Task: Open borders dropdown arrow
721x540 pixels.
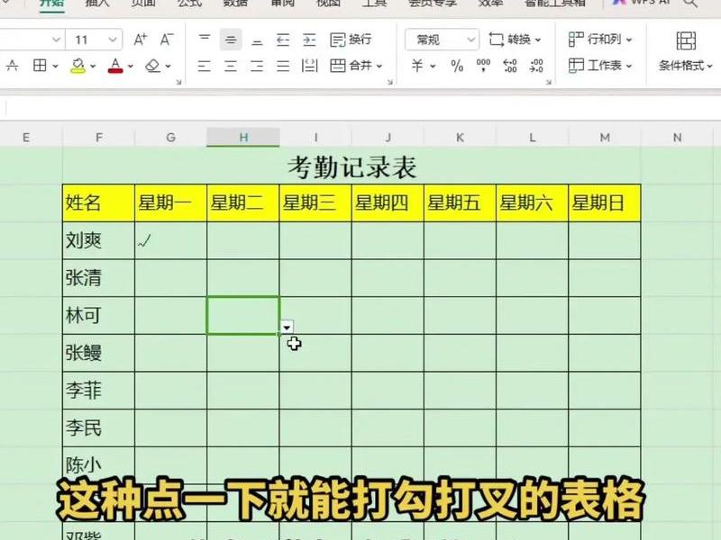Action: tap(55, 66)
